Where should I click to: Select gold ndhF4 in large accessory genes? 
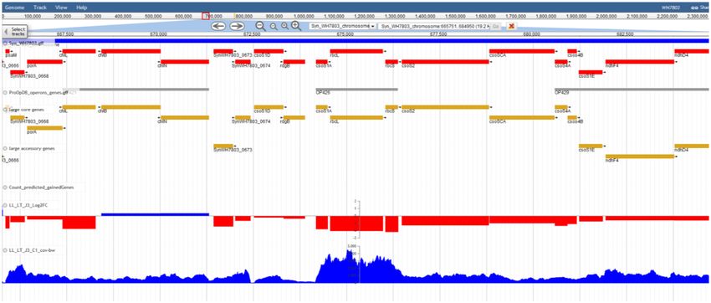tap(640, 157)
